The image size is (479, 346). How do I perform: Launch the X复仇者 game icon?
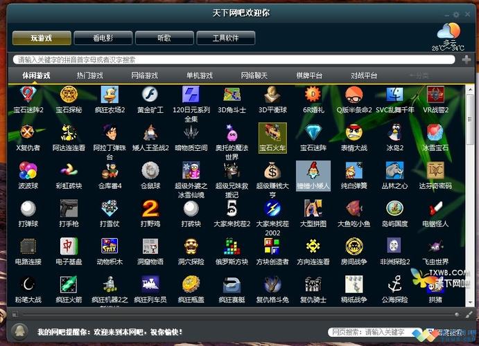tap(28, 132)
